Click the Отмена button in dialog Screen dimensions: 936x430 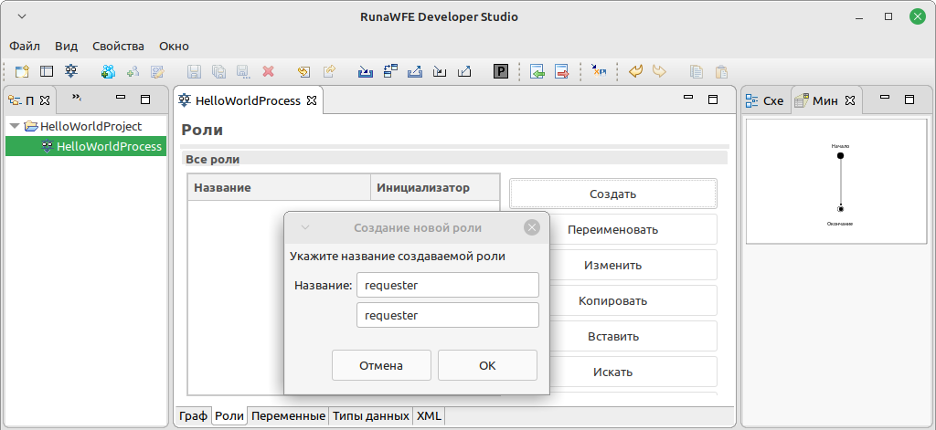click(x=381, y=365)
